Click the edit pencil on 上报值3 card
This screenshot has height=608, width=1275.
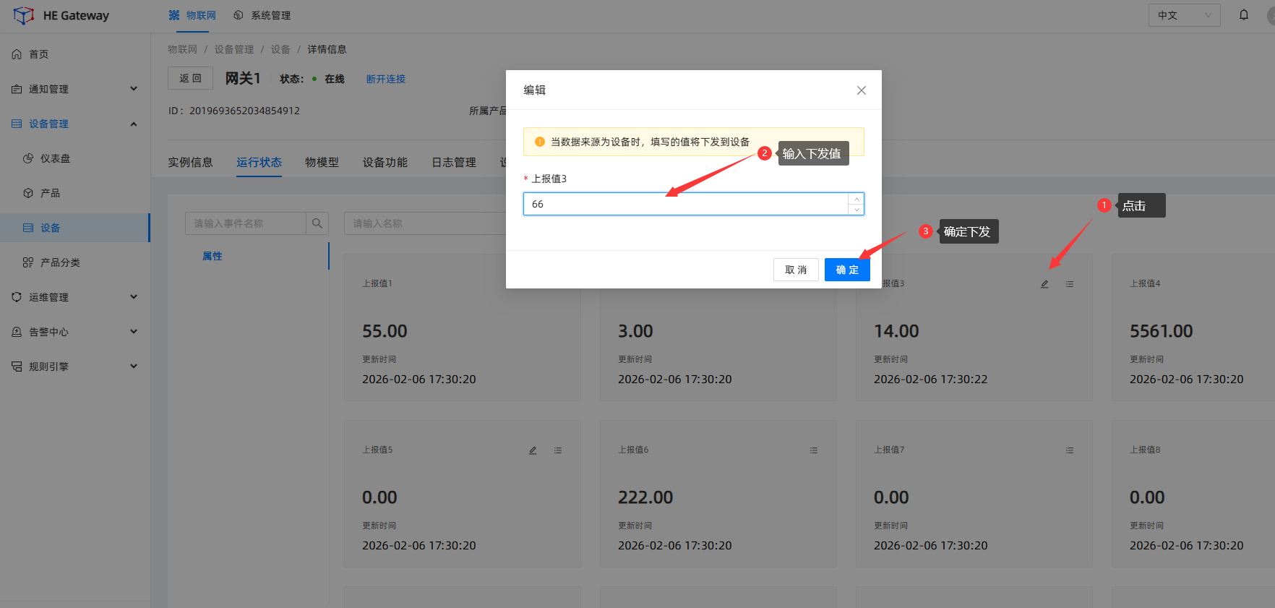(x=1044, y=284)
